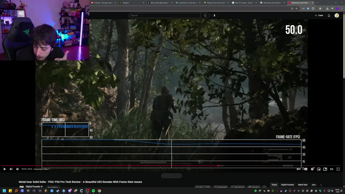Click the Spotify system tray icon
345x194 pixels.
(256, 191)
